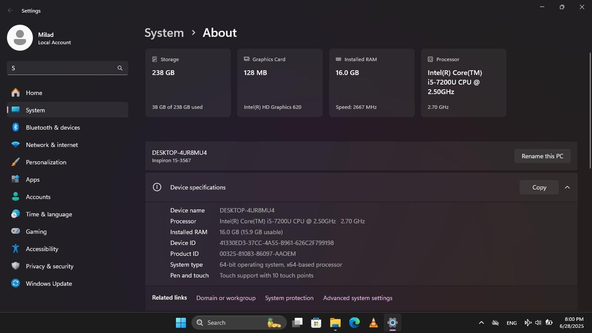Open File Explorer from the taskbar
The image size is (592, 333).
coord(335,323)
